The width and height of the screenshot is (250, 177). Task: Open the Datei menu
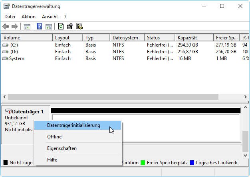pos(10,17)
